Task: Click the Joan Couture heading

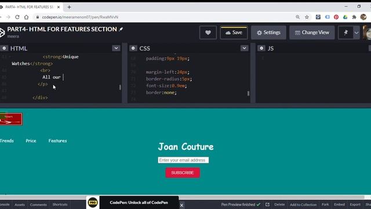Action: pos(185,147)
